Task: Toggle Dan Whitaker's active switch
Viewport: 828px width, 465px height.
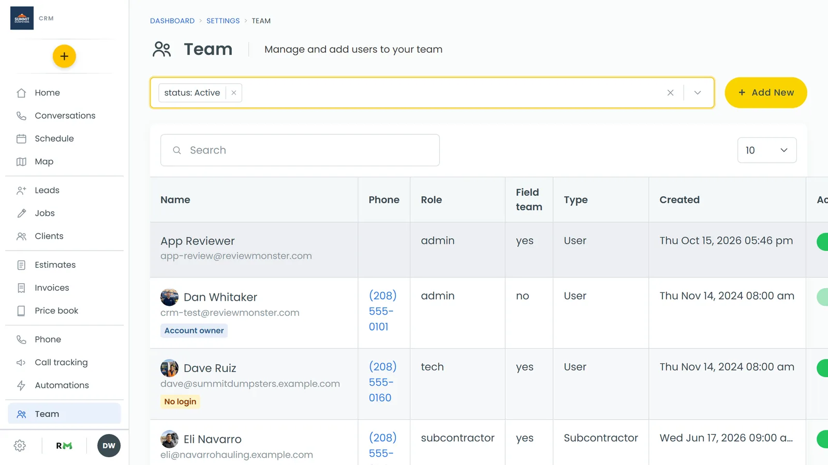Action: 822,297
